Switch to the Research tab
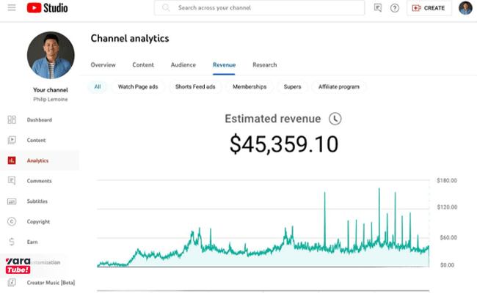The height and width of the screenshot is (293, 477). 265,65
